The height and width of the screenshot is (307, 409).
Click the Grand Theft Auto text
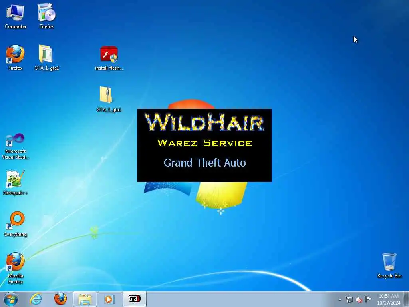click(x=205, y=163)
